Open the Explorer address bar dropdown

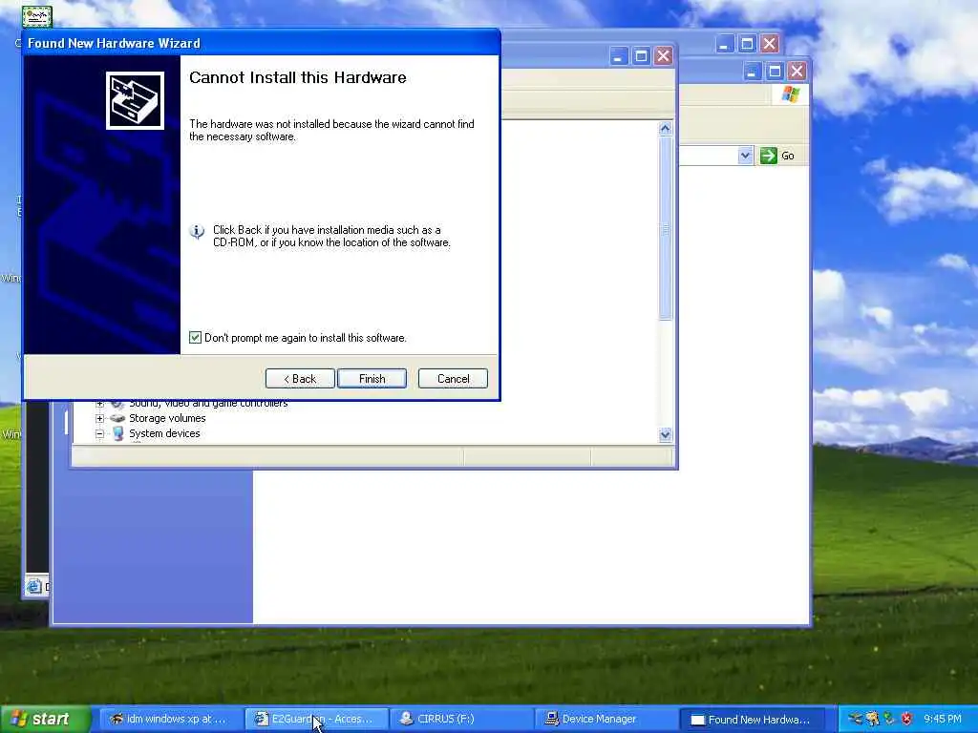click(x=745, y=156)
